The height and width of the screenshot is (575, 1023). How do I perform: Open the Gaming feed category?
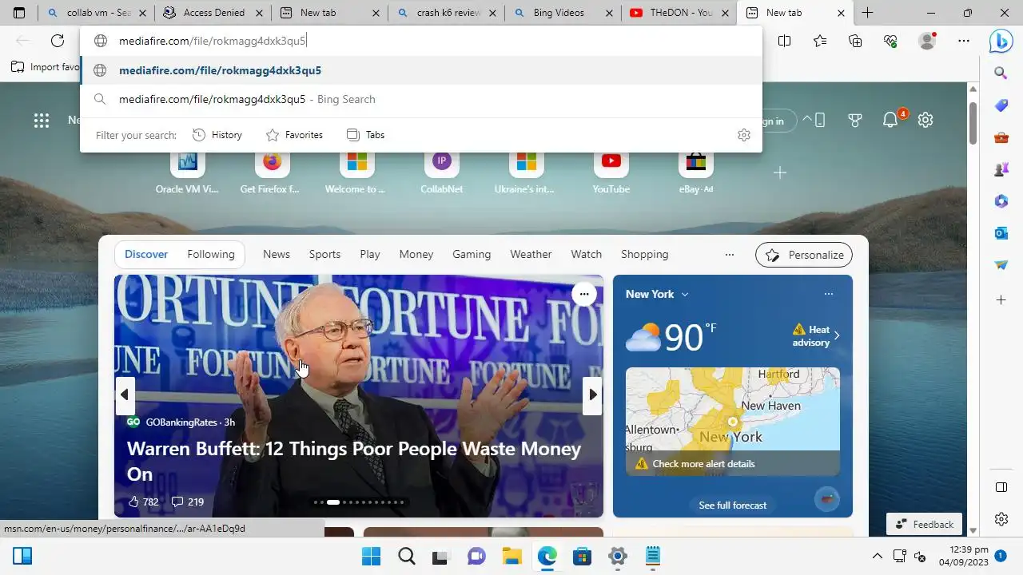(472, 255)
